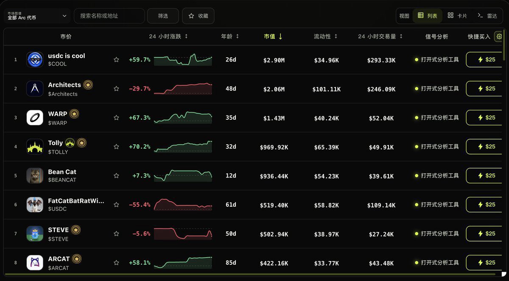The image size is (509, 281).
Task: Click the crown badge next to WARP
Action: [x=74, y=114]
